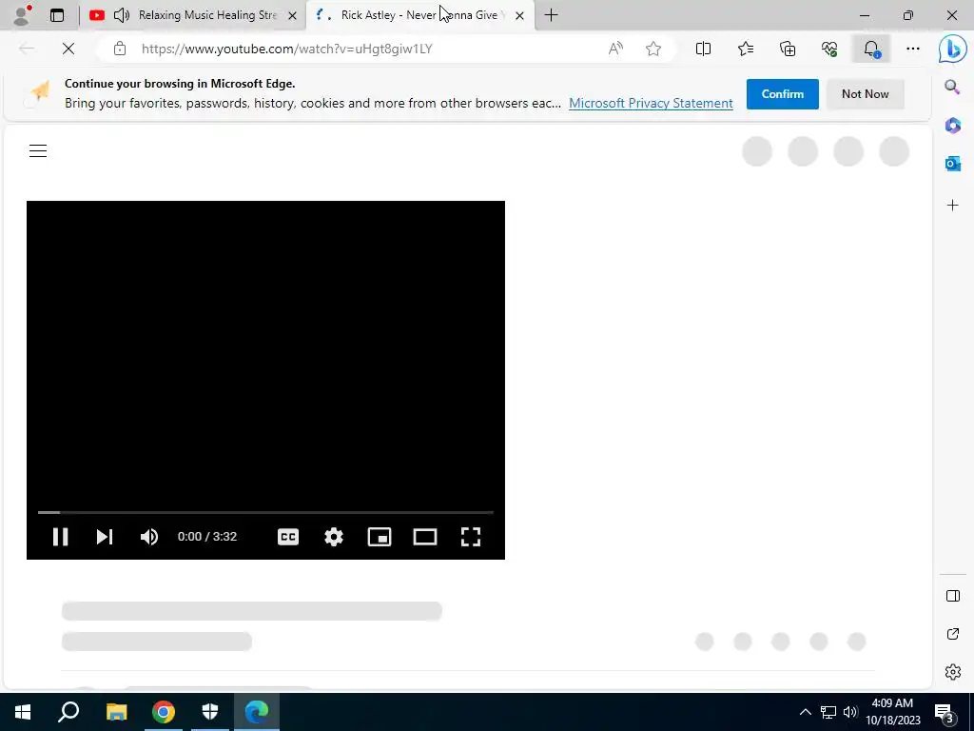This screenshot has height=731, width=974.
Task: Pause the video playback
Action: [x=60, y=537]
